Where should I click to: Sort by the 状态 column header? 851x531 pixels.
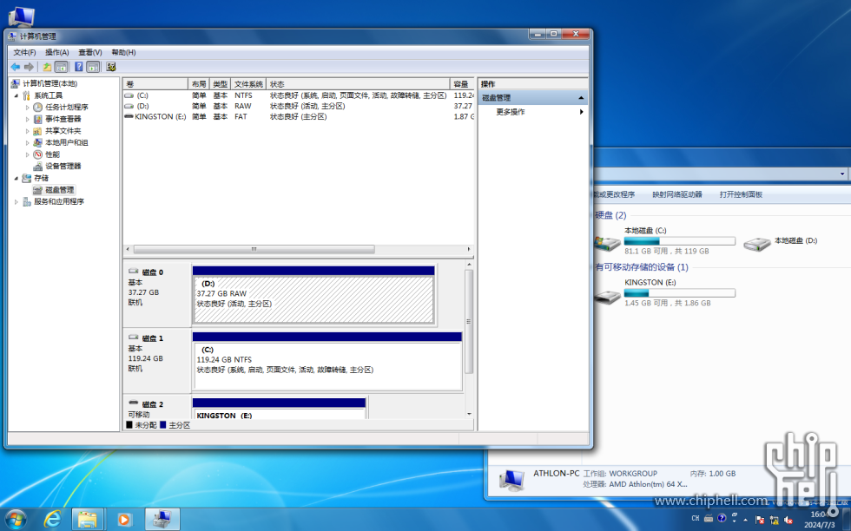click(358, 84)
